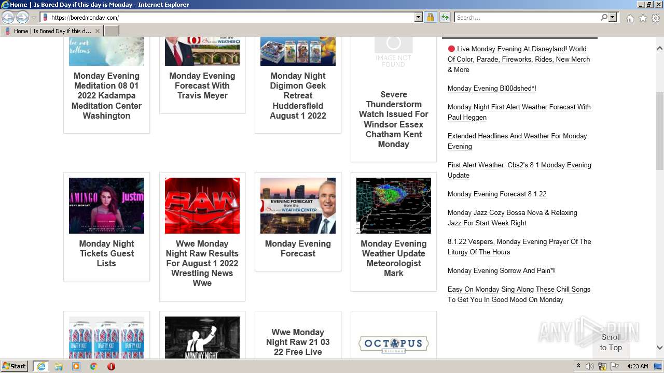Click the magnifier search icon

click(604, 18)
